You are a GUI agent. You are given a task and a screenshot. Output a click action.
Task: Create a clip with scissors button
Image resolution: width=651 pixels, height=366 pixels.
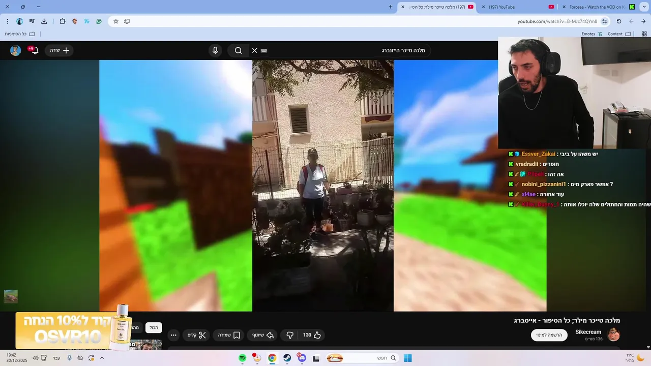[197, 335]
